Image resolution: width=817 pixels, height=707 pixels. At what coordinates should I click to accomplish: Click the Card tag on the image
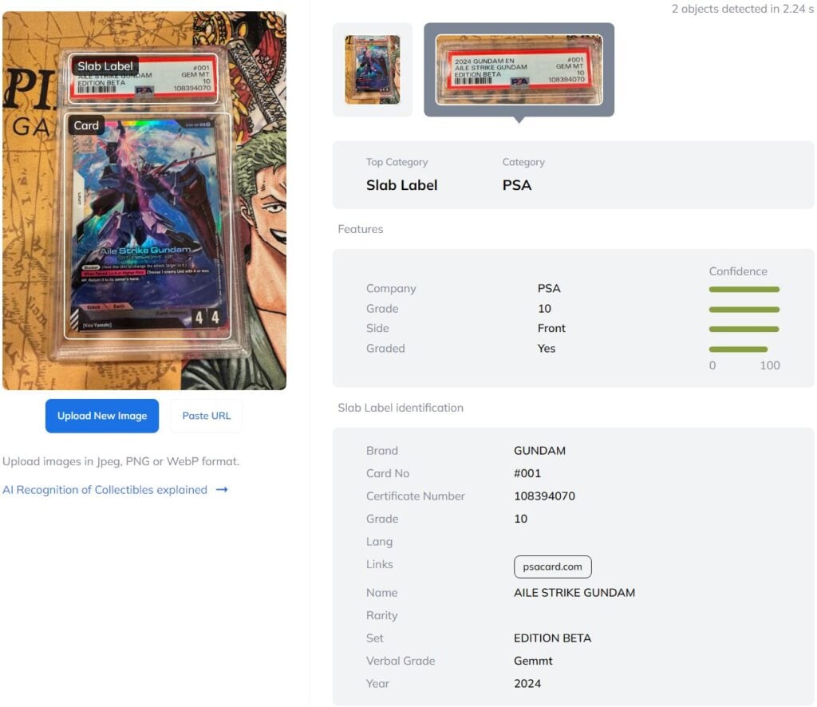click(86, 125)
